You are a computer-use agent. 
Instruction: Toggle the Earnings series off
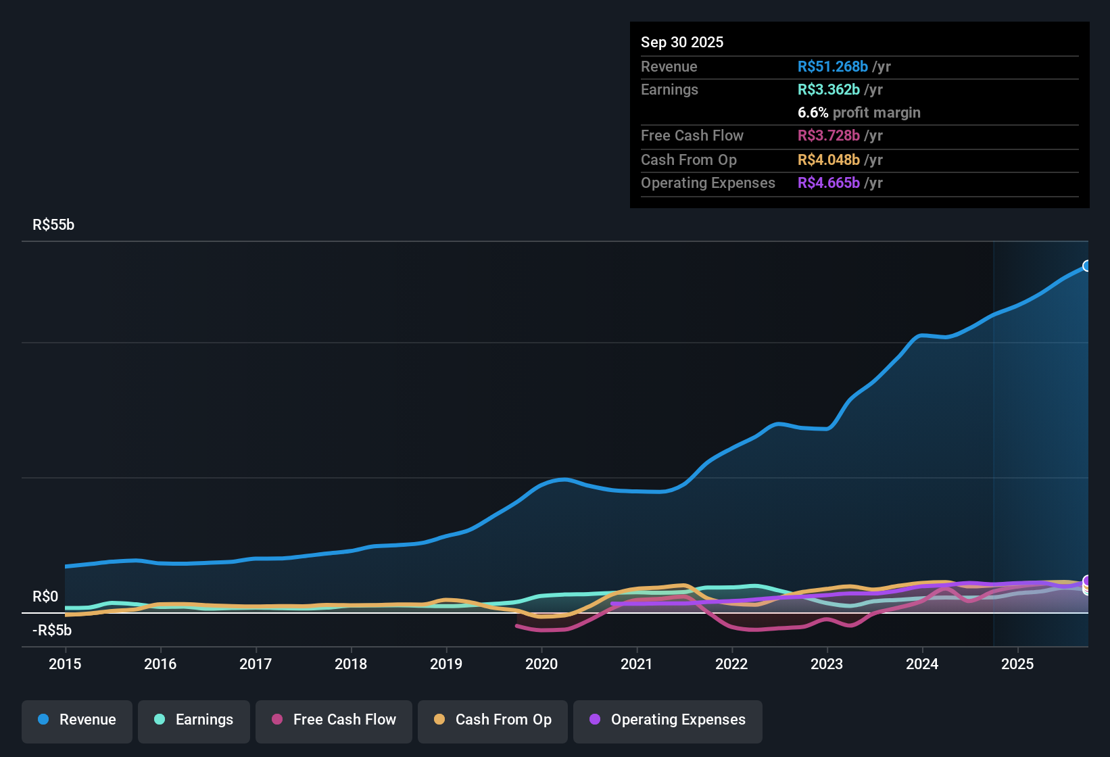pyautogui.click(x=194, y=720)
